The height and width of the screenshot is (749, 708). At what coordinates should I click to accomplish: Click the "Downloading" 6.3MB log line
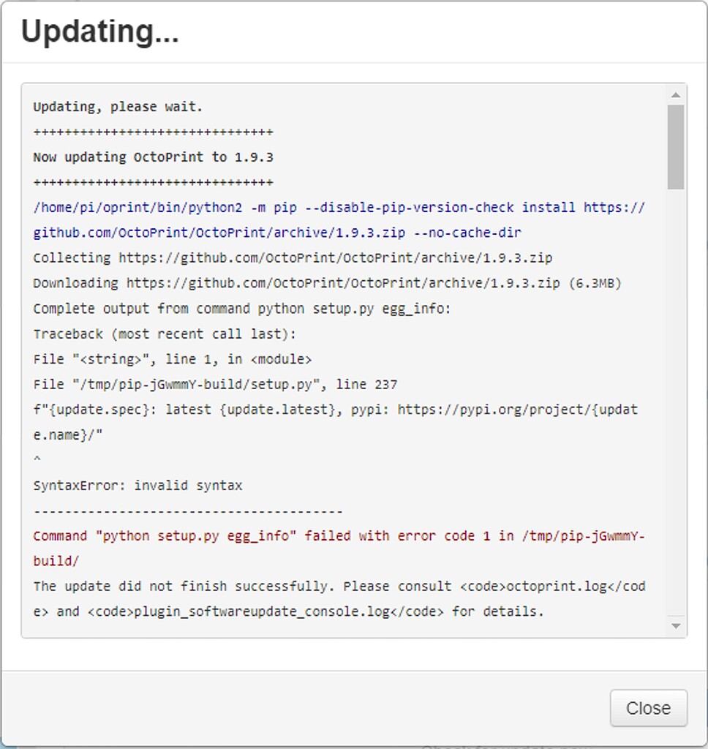click(327, 283)
